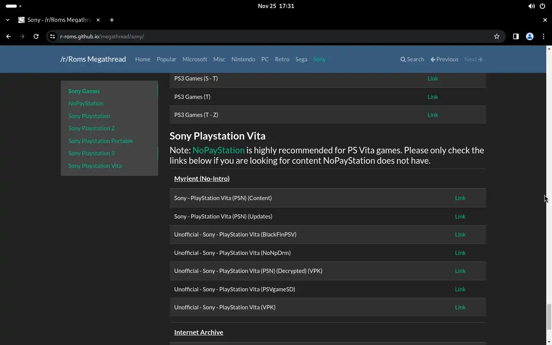Open the Activities overview
This screenshot has height=345, width=552.
(x=14, y=6)
